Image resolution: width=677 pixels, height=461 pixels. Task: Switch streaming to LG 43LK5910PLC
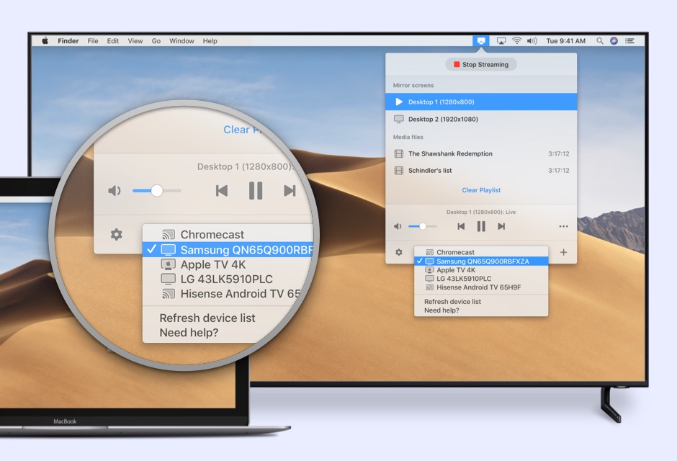point(463,279)
